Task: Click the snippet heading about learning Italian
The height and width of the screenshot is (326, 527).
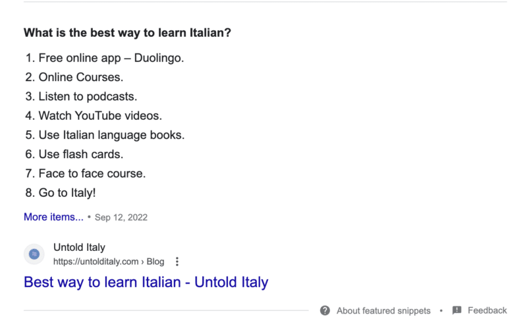Action: [127, 32]
